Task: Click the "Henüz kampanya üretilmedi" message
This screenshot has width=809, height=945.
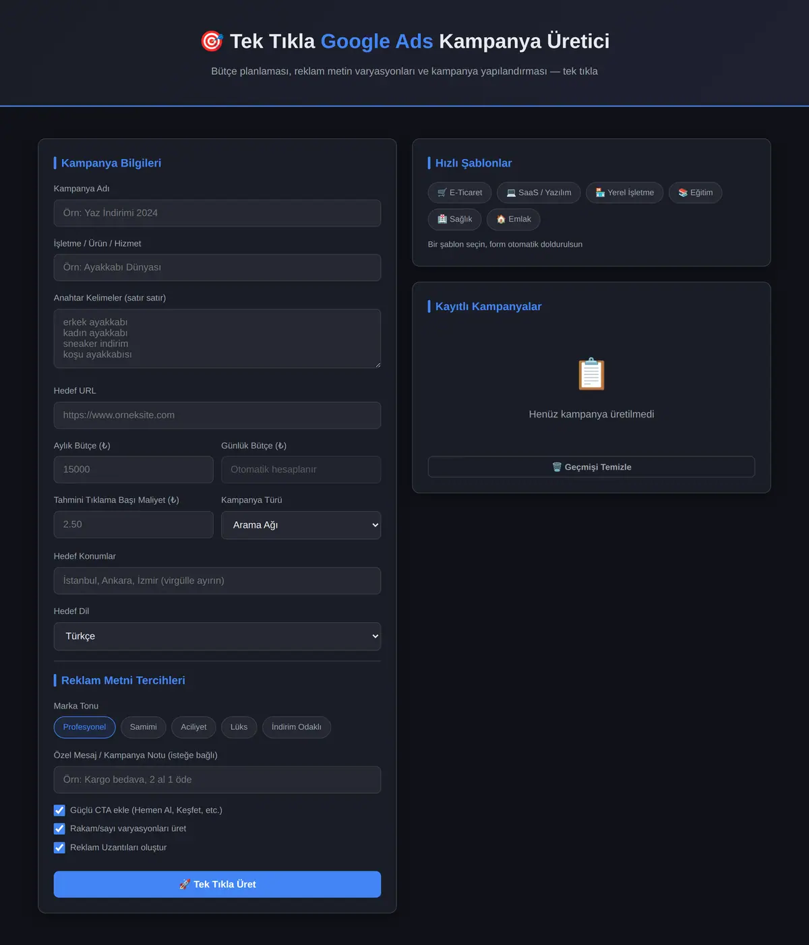Action: coord(591,415)
